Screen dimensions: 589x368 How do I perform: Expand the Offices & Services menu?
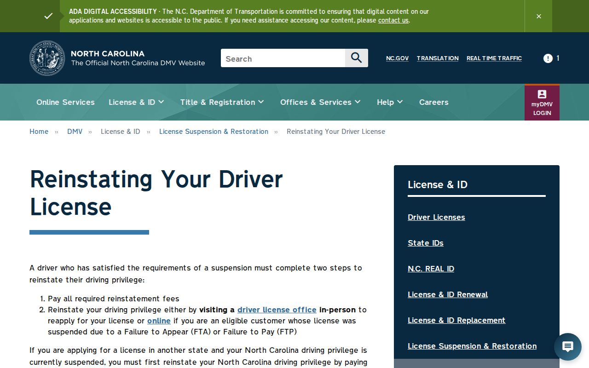tap(320, 102)
